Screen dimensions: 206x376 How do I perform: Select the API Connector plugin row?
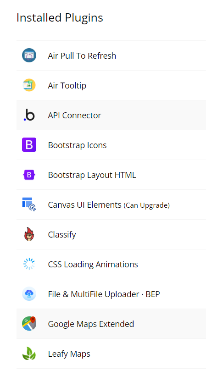[x=111, y=115]
